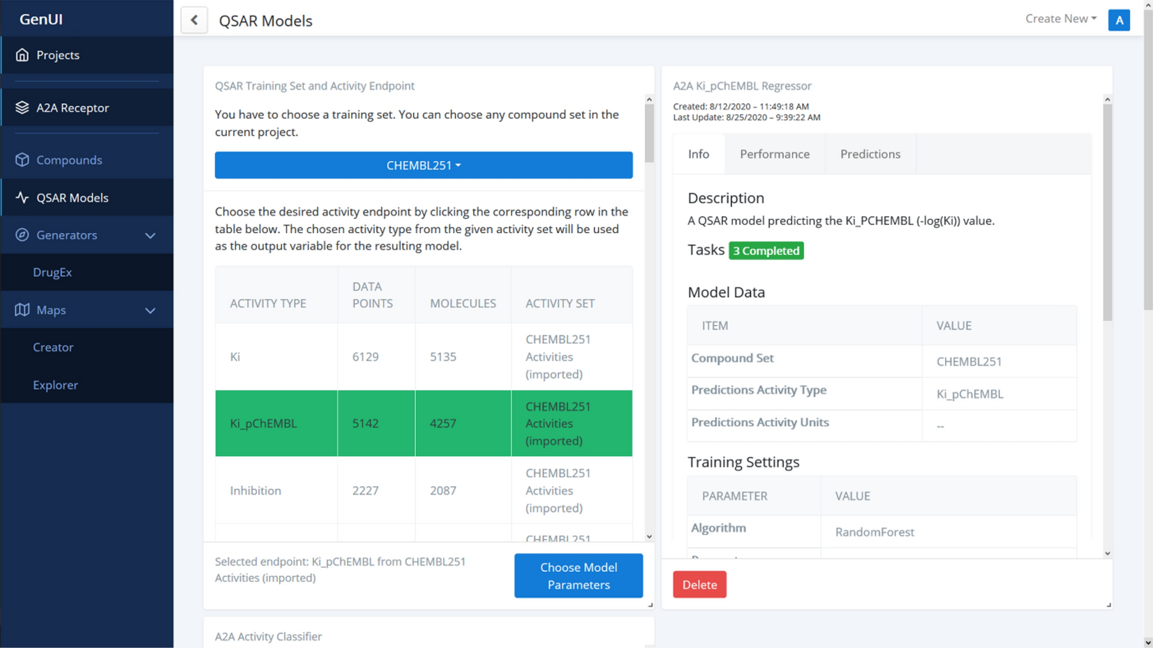Select the highlighted Ki_pChEMBL row
This screenshot has width=1153, height=648.
pos(424,423)
